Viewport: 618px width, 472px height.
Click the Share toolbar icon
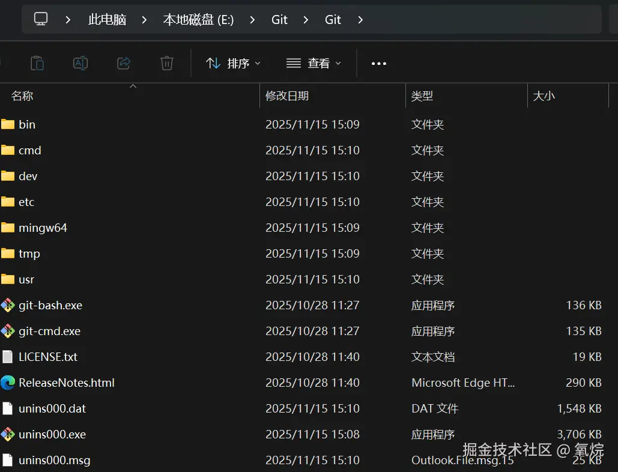(x=124, y=63)
